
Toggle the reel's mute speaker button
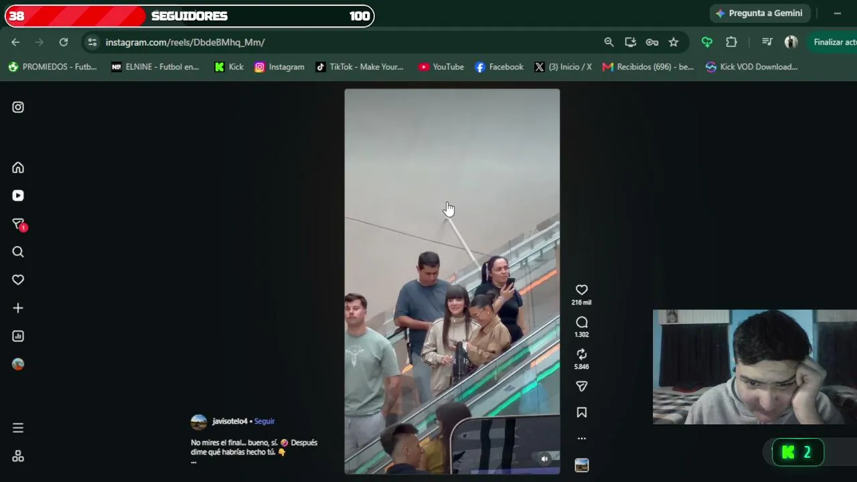click(544, 459)
